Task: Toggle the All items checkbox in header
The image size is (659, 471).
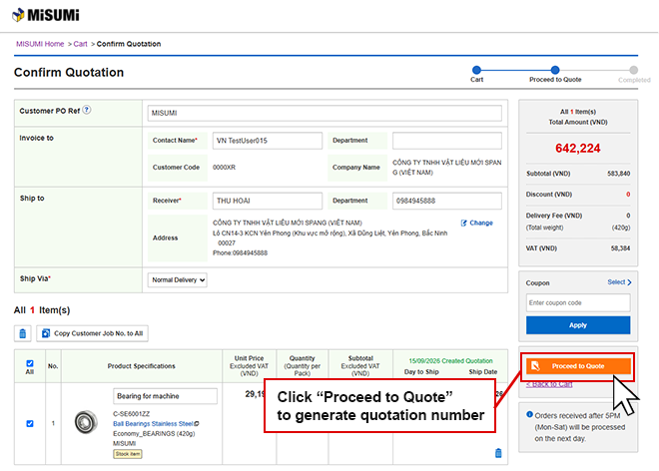Action: 30,363
